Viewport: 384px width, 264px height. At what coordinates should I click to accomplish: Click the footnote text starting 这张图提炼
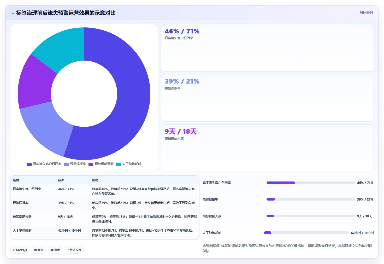tap(287, 248)
